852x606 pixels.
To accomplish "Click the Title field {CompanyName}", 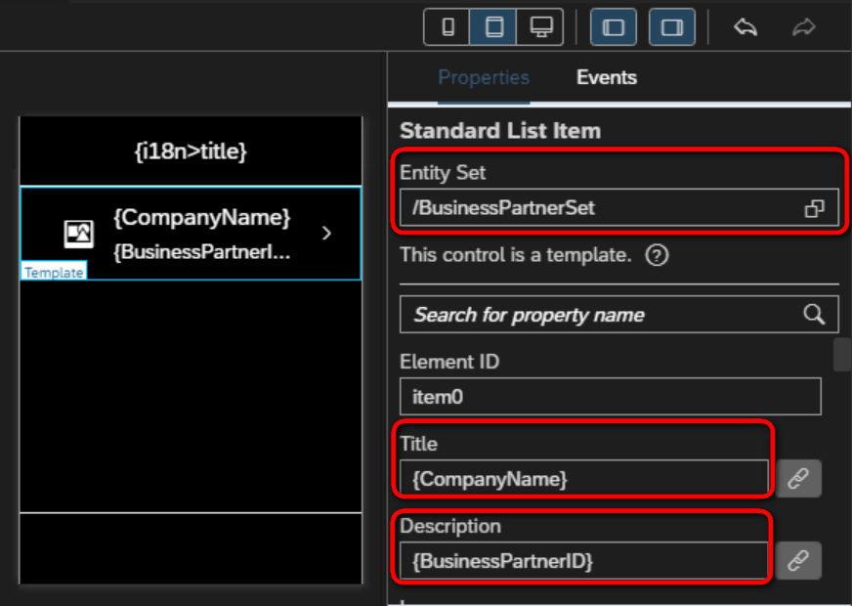I will click(x=583, y=479).
